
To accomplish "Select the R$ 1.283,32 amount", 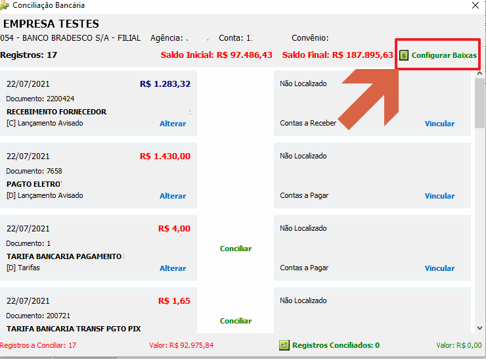I will click(x=165, y=84).
